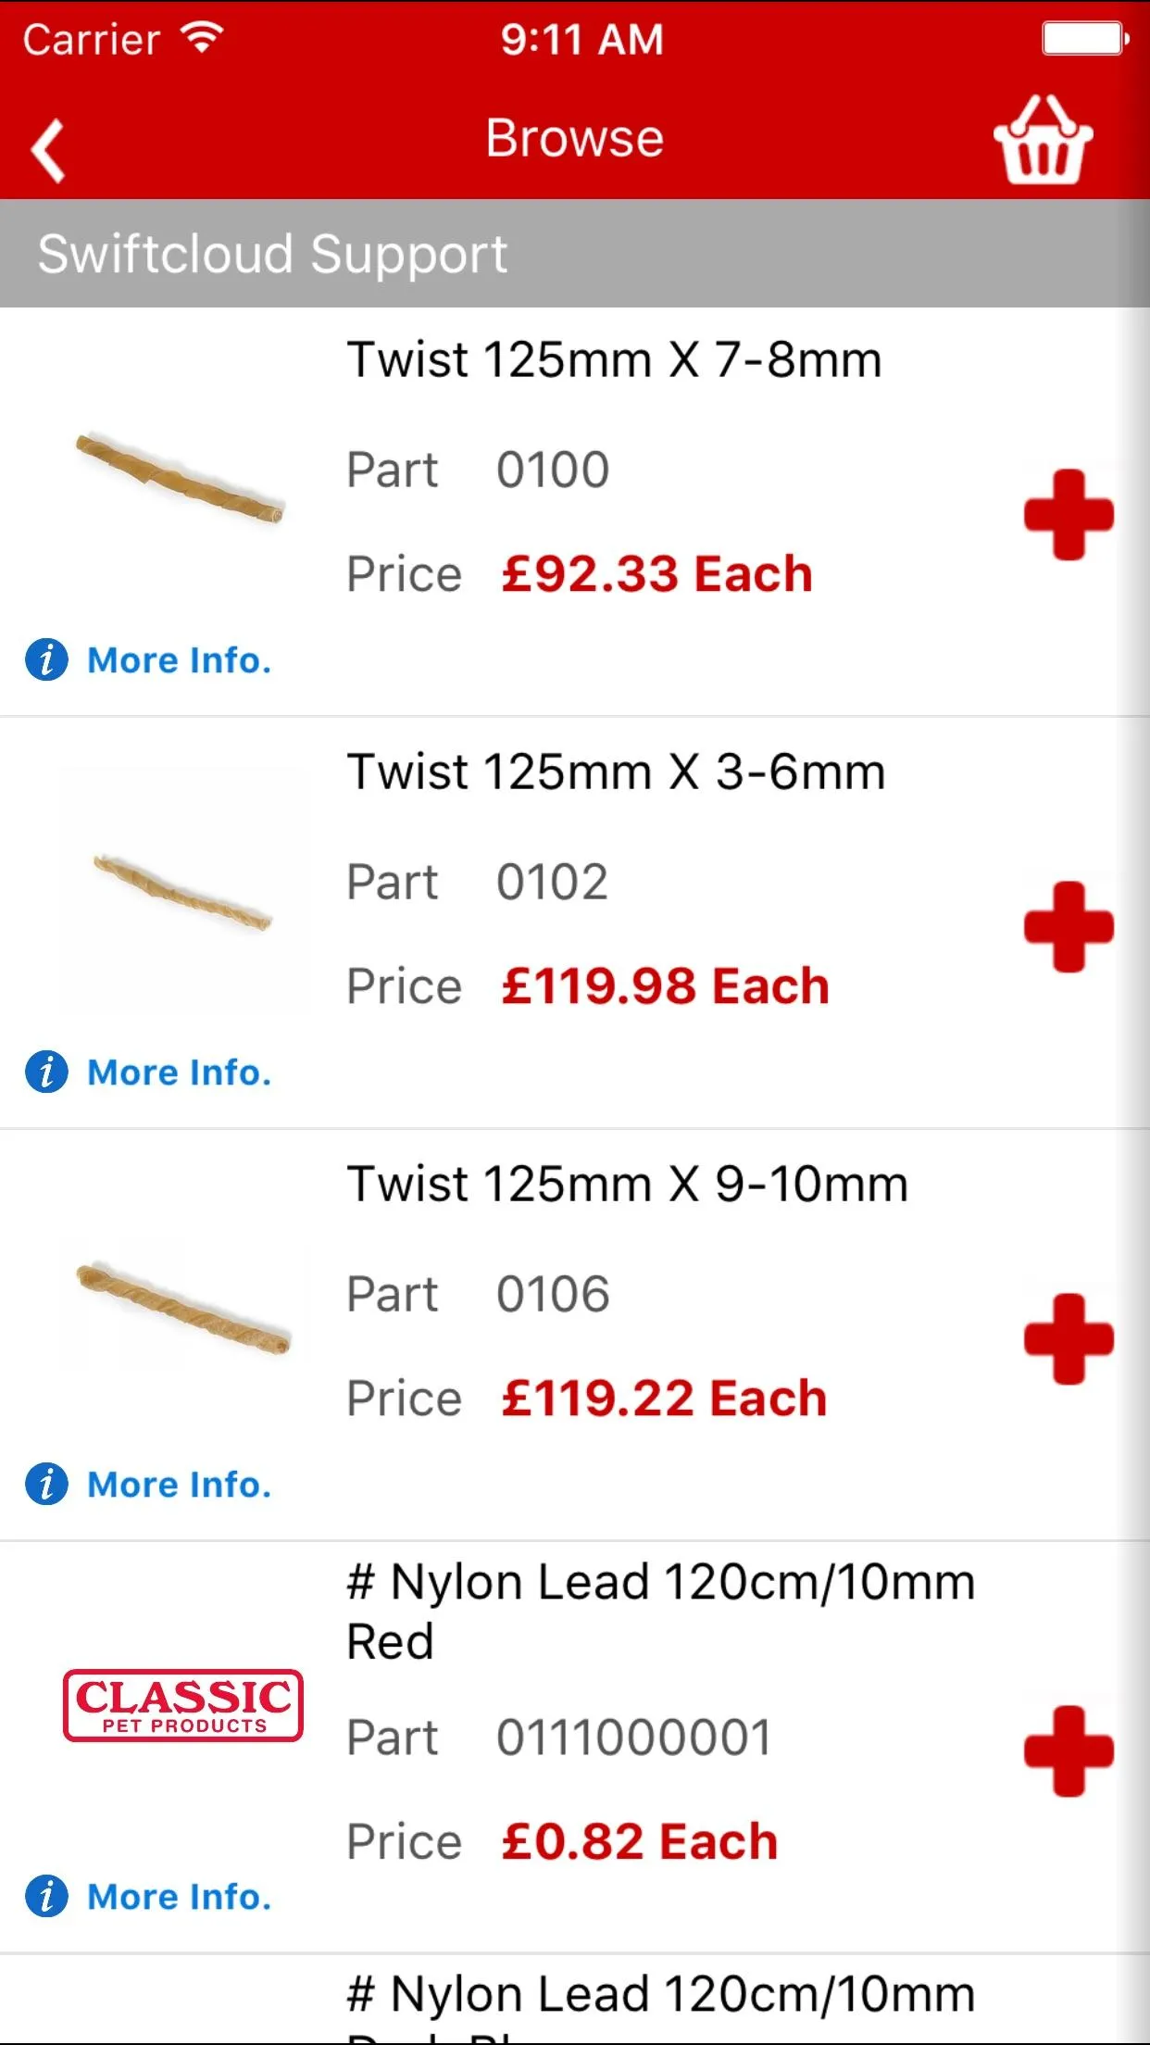Add Twist 125mm X 3-6mm to basket
Viewport: 1150px width, 2045px height.
tap(1069, 927)
